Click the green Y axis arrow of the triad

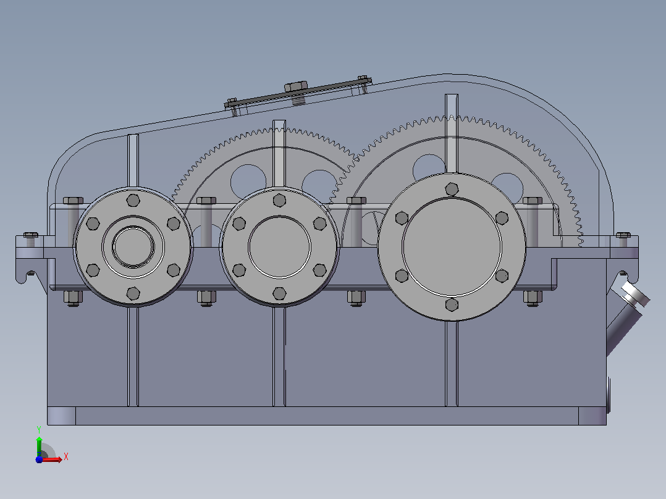[x=39, y=446]
